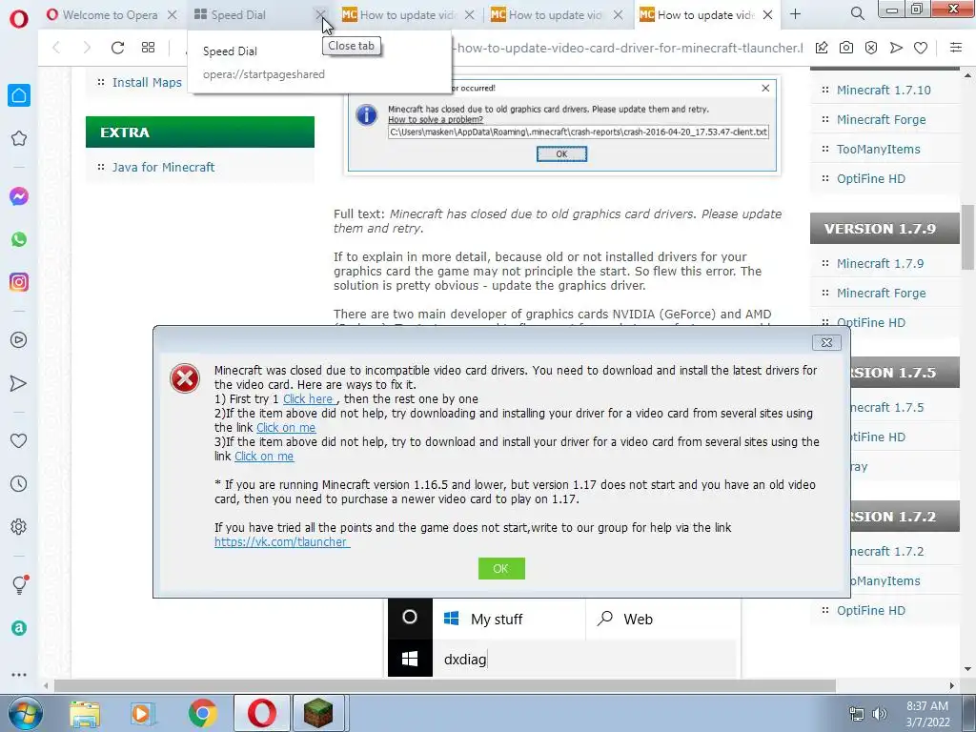Viewport: 976px width, 732px height.
Task: Open History clock icon in sidebar
Action: pyautogui.click(x=19, y=483)
